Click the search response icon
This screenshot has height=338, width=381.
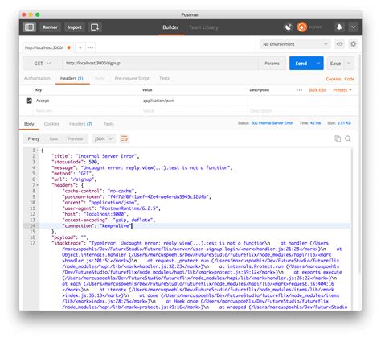pyautogui.click(x=348, y=138)
